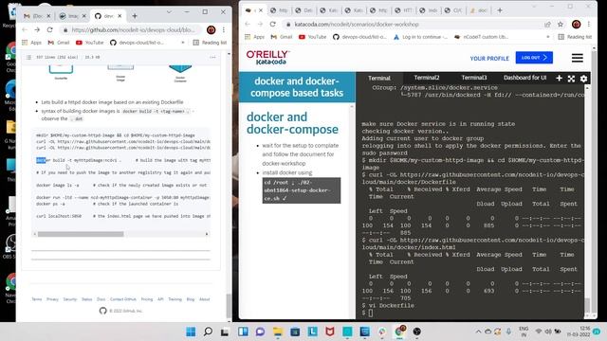Click share icon in Katacoda address bar
Viewport: 607px width, 341px height.
click(x=547, y=24)
